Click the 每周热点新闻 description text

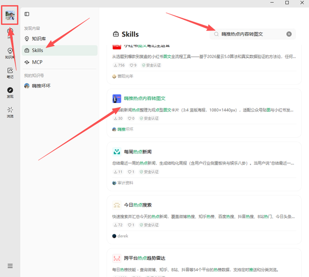click(203, 163)
